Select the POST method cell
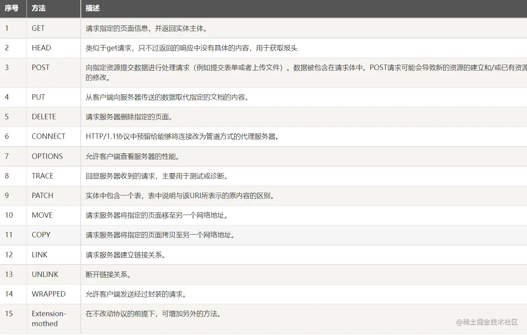Image resolution: width=527 pixels, height=335 pixels. (x=54, y=72)
